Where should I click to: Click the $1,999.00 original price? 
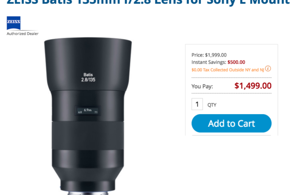click(216, 55)
